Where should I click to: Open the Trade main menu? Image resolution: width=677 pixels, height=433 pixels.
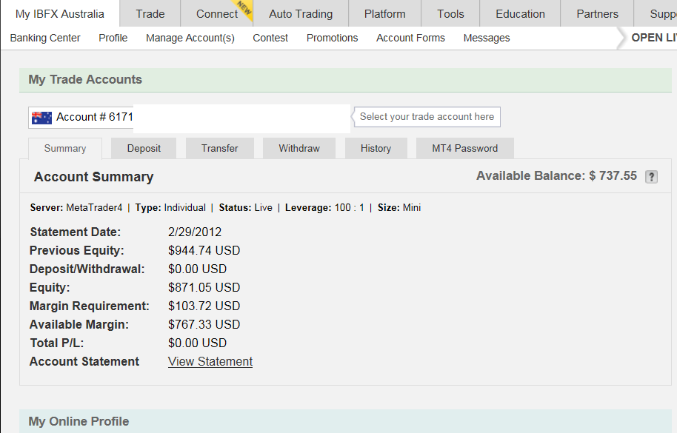point(150,14)
